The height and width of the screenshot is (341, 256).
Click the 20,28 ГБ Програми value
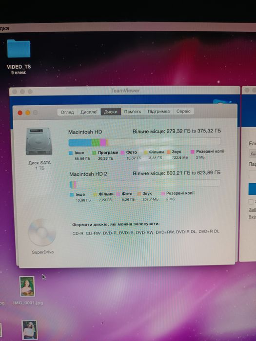106,158
